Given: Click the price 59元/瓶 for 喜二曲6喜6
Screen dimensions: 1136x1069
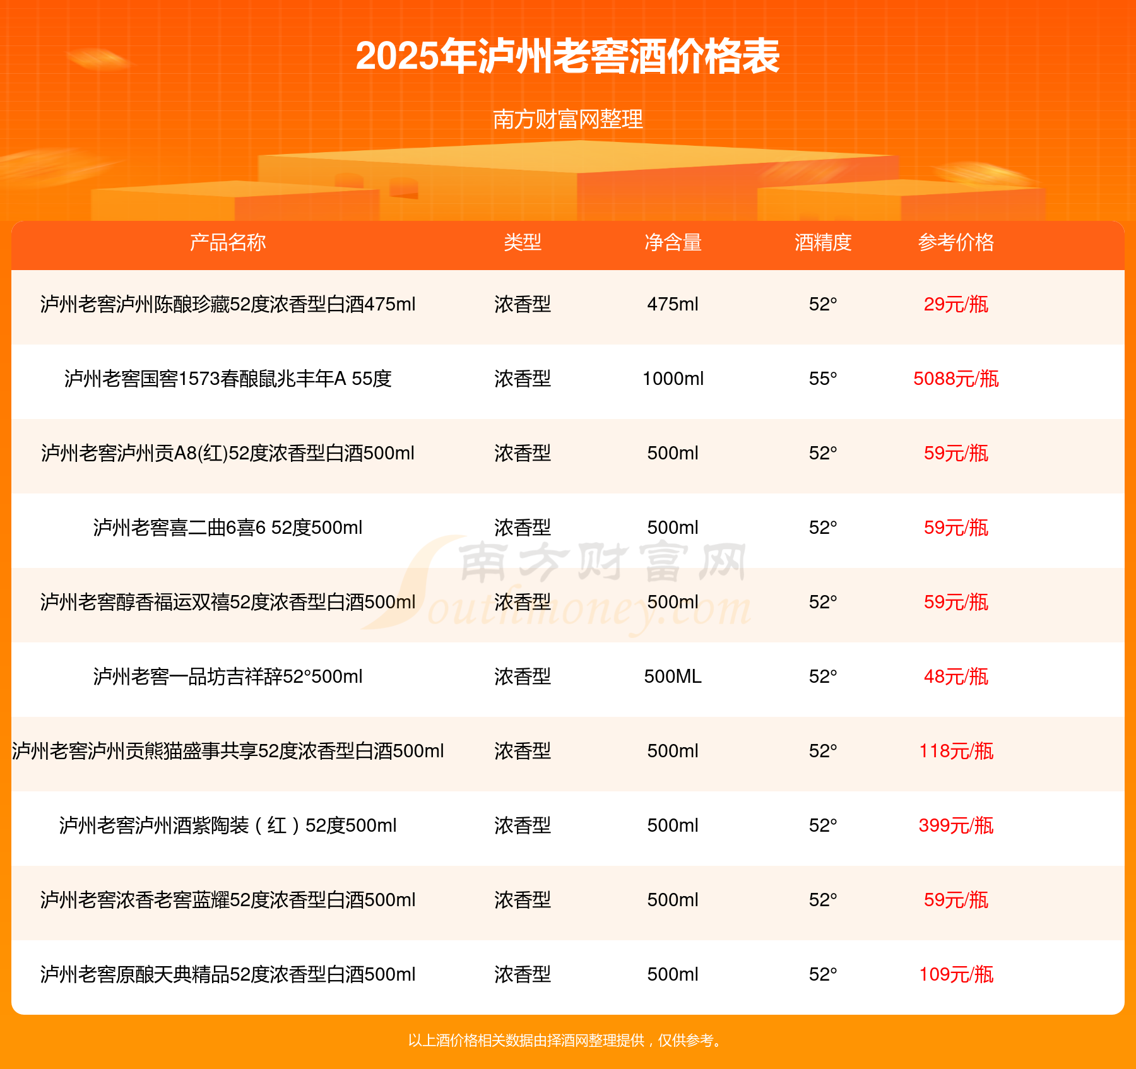Looking at the screenshot, I should coord(956,528).
